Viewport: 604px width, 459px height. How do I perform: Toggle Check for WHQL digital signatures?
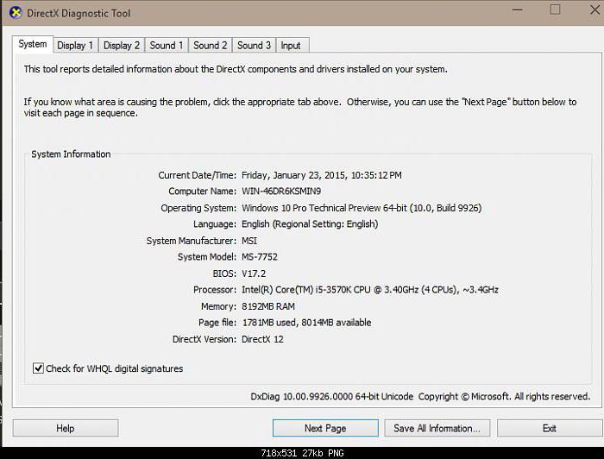tap(38, 368)
